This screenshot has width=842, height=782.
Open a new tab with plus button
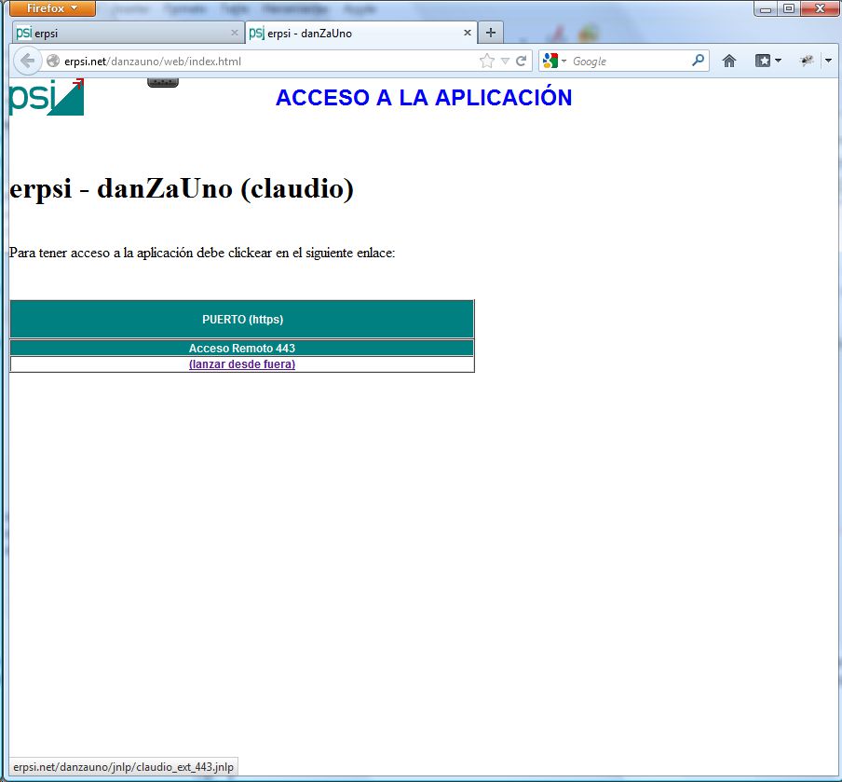490,33
